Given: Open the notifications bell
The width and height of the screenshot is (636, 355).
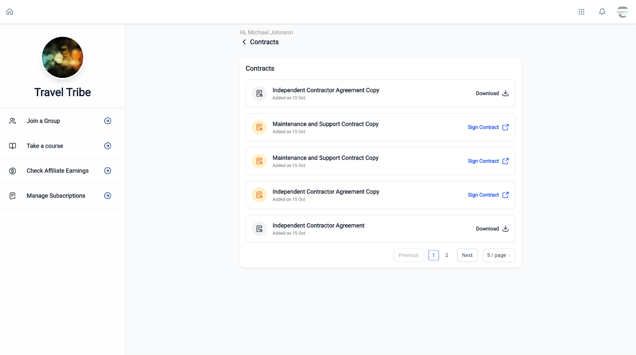Looking at the screenshot, I should pyautogui.click(x=602, y=12).
